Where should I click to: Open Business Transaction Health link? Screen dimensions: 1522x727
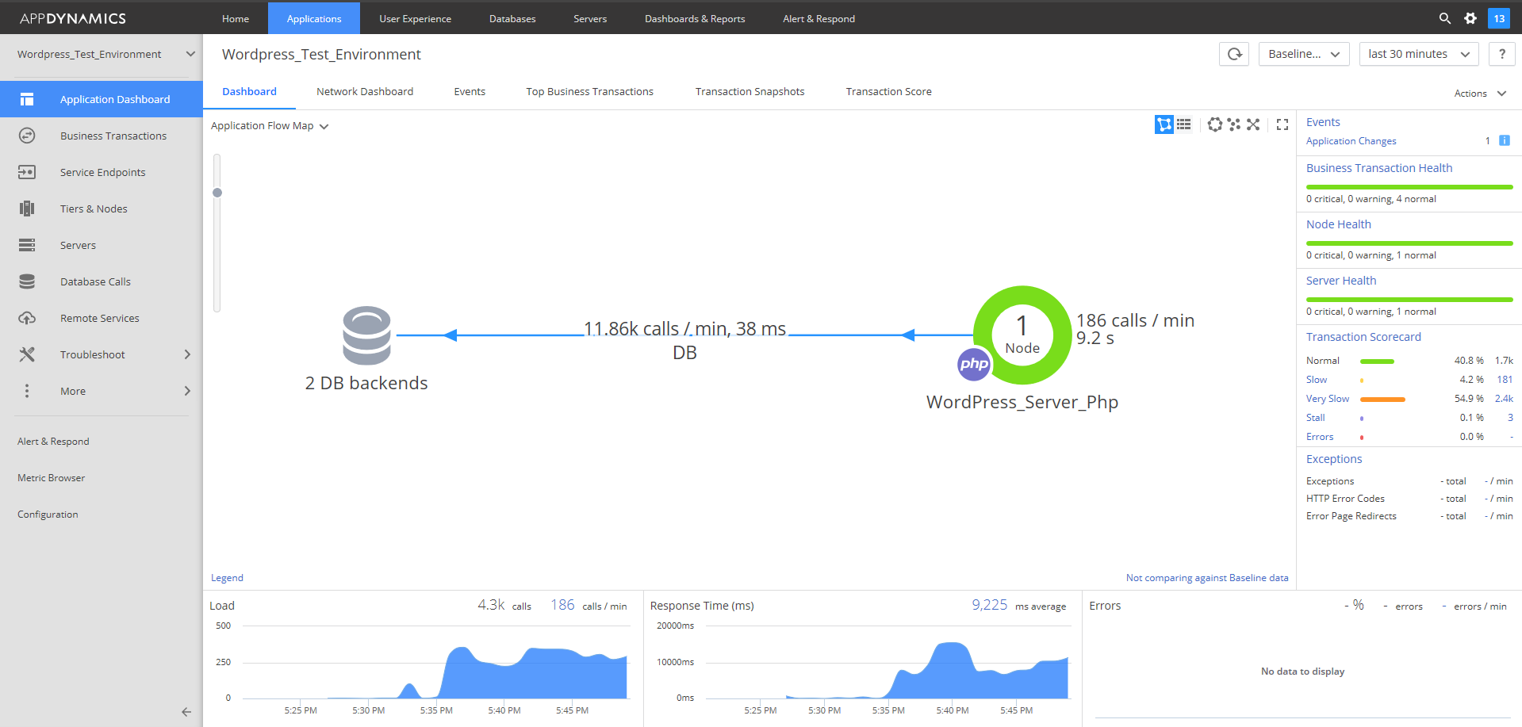(x=1379, y=168)
